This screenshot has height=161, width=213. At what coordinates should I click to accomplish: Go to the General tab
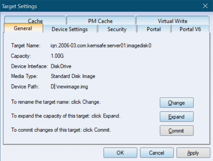(x=23, y=28)
